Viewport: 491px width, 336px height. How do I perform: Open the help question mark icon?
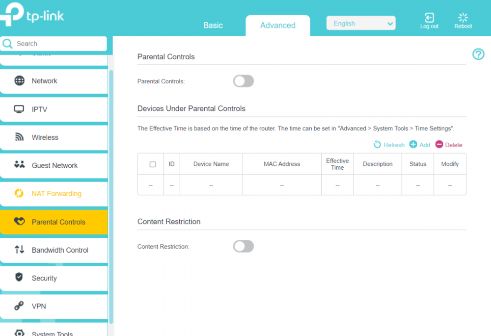click(x=478, y=54)
